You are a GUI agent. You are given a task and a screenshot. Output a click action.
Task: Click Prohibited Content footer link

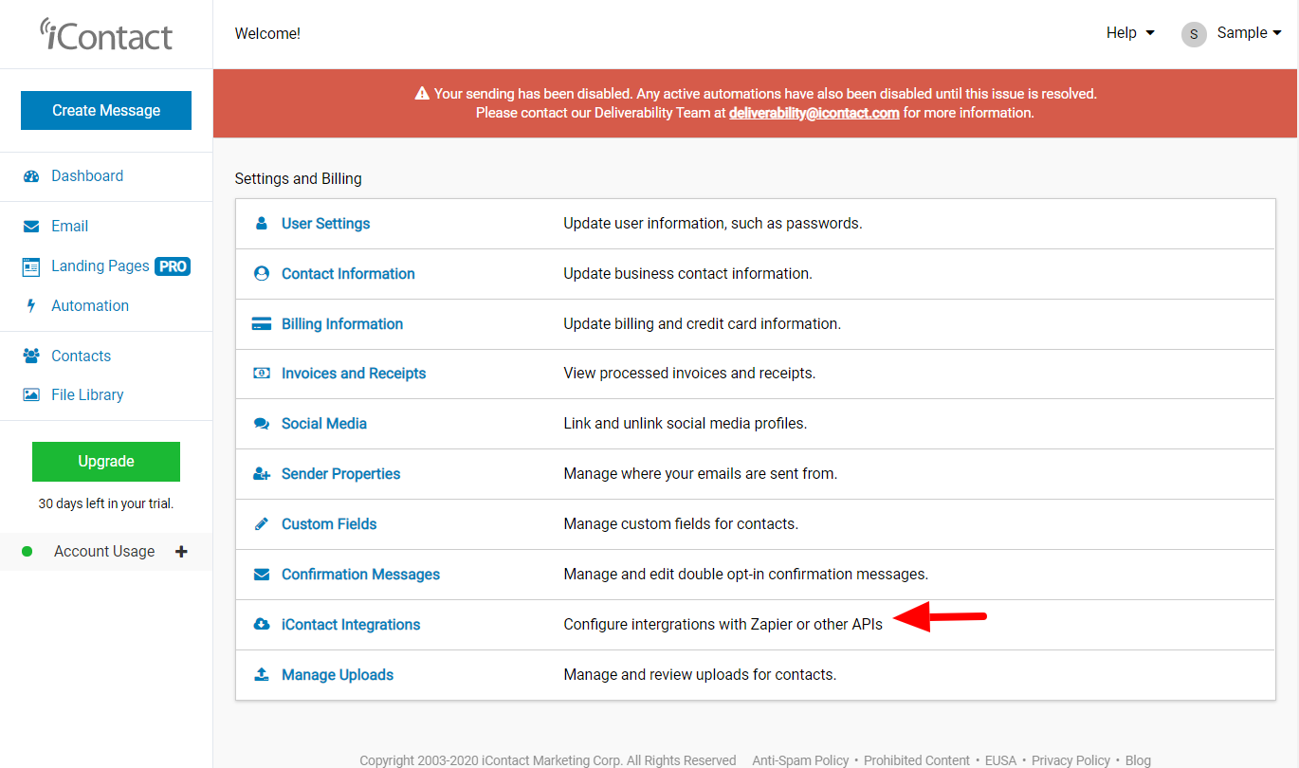tap(917, 760)
